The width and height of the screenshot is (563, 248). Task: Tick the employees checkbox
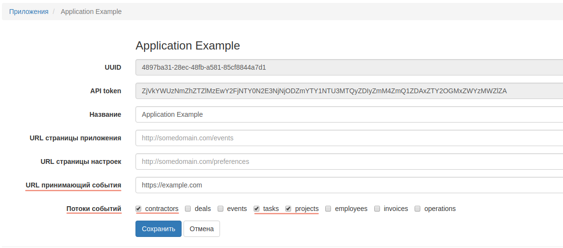[x=328, y=209]
